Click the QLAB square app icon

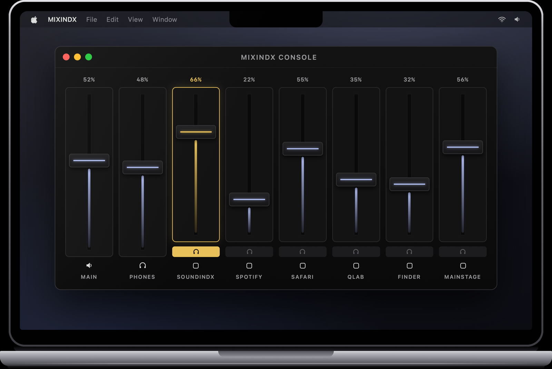[356, 266]
